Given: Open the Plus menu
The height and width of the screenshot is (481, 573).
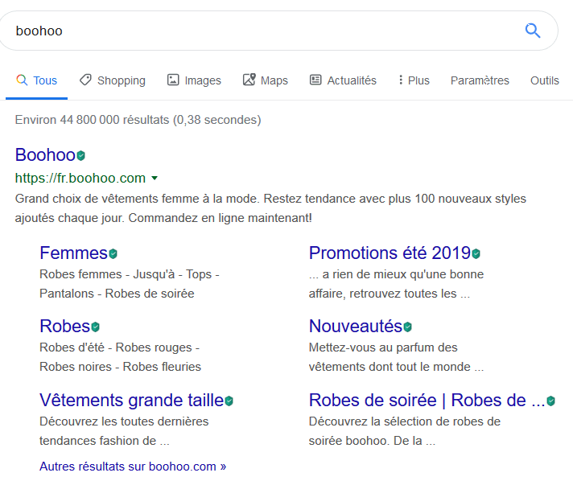Looking at the screenshot, I should [x=414, y=80].
